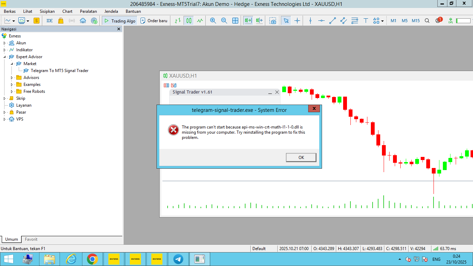Open the IDE MetaEditor button

click(x=50, y=21)
